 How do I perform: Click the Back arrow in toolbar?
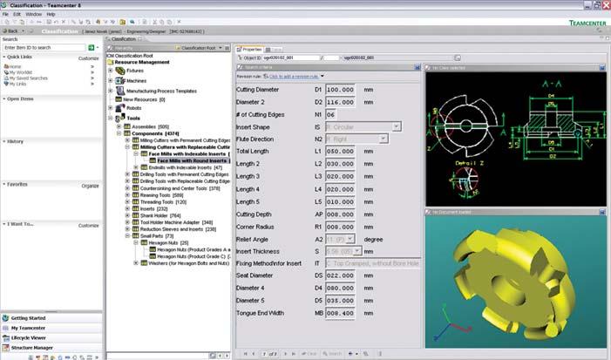7,31
